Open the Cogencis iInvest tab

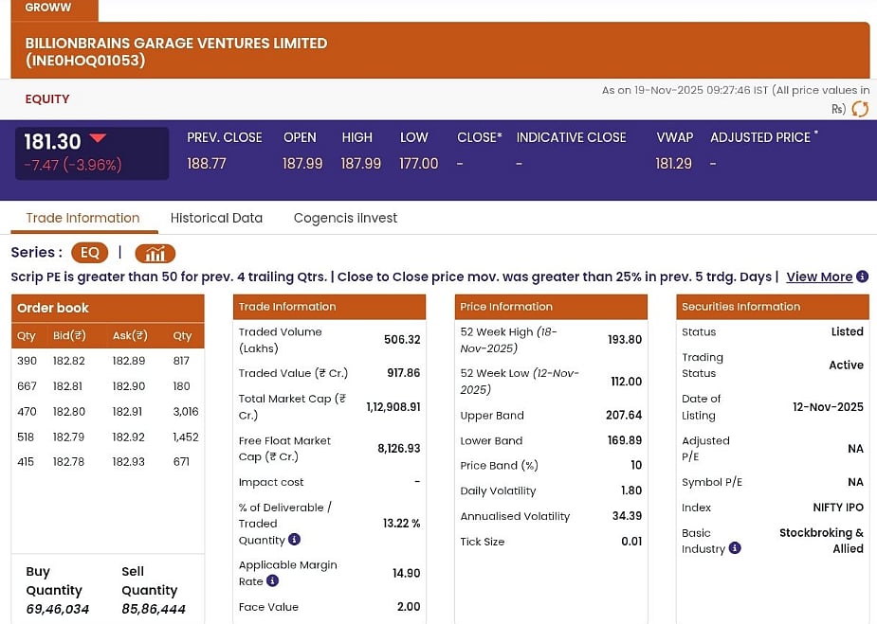click(345, 218)
